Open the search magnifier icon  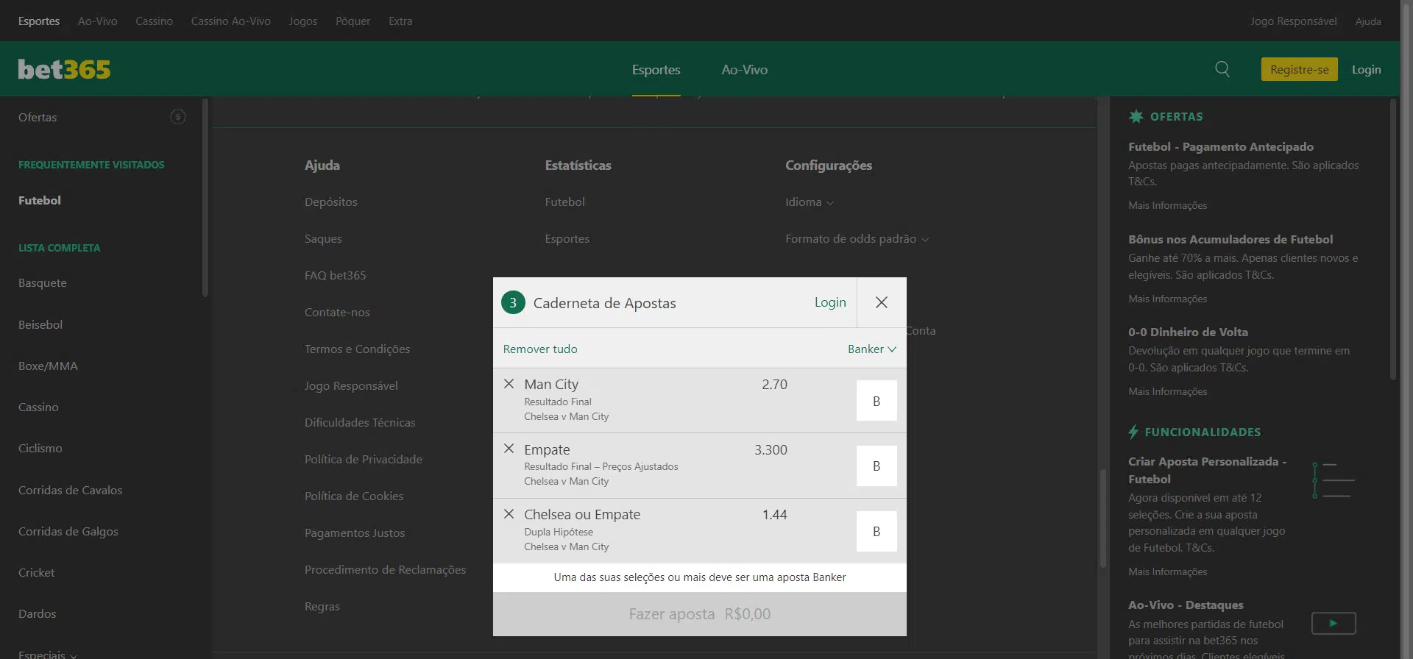click(x=1222, y=69)
